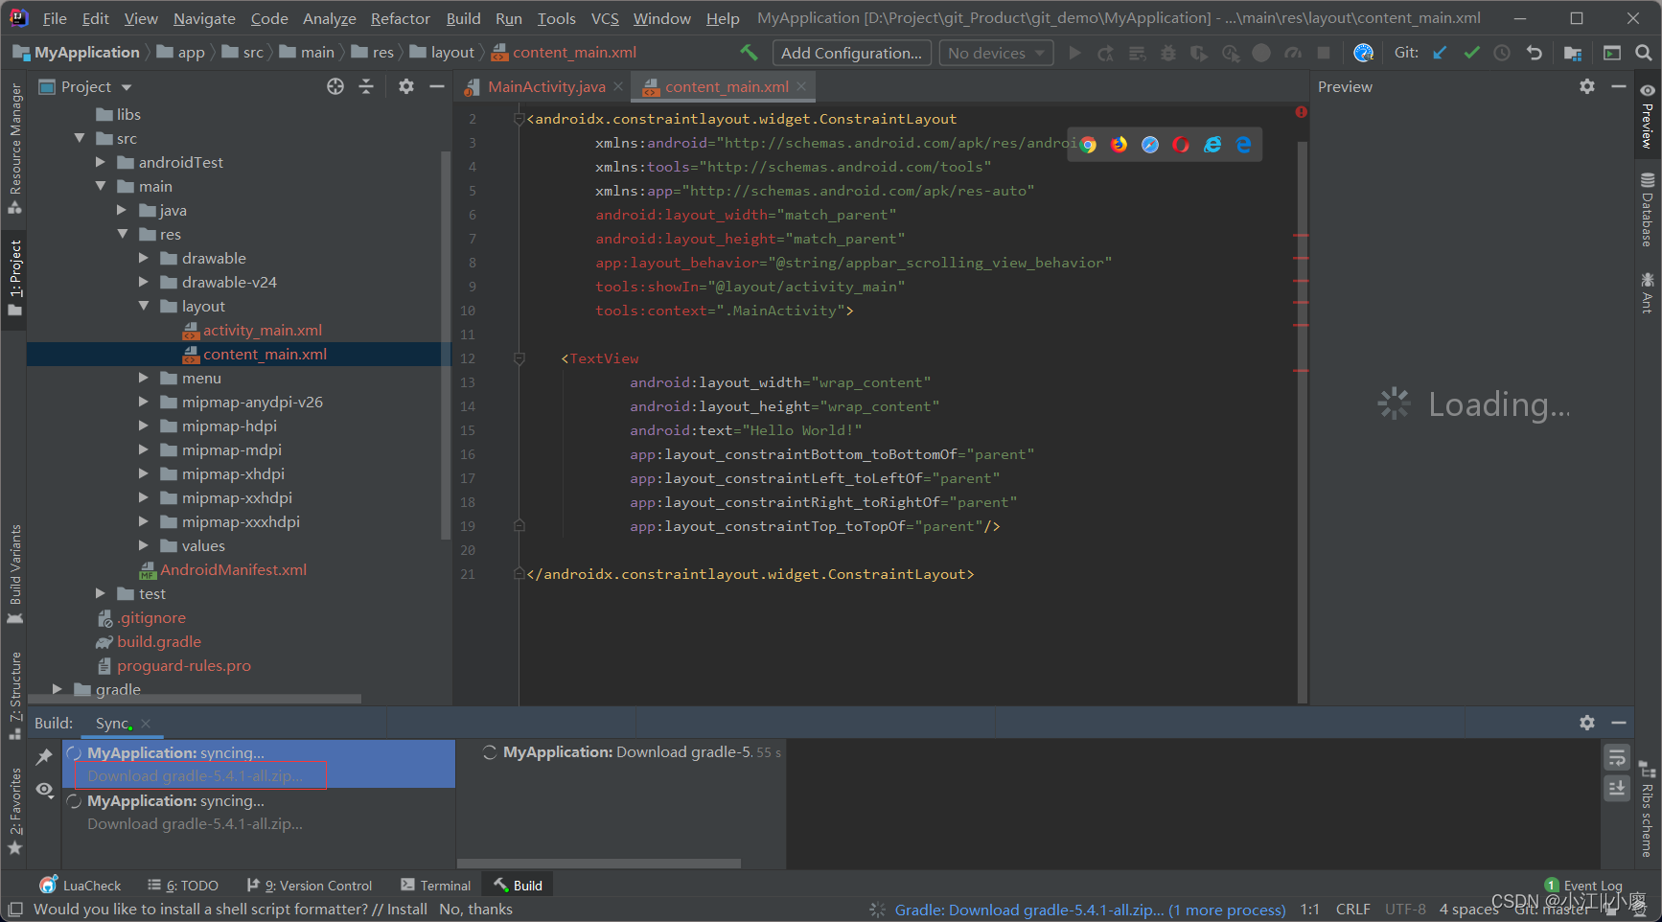This screenshot has width=1662, height=922.
Task: Open the Project view dropdown
Action: pos(85,86)
